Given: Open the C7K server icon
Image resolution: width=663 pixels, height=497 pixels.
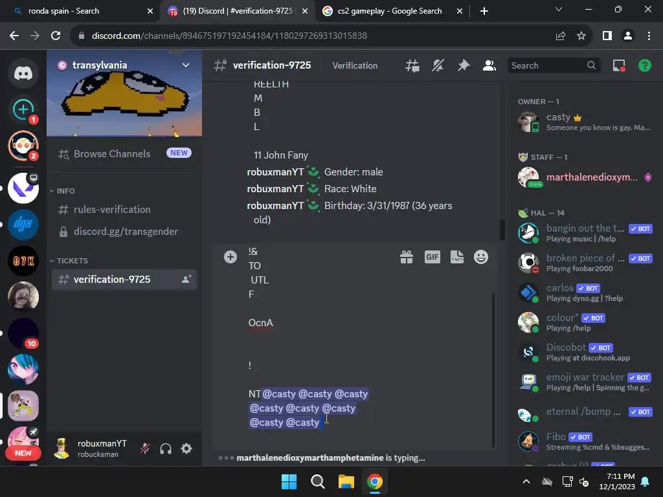Looking at the screenshot, I should coord(23,261).
